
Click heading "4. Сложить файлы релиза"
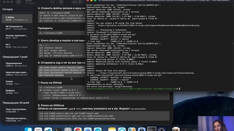click(61, 8)
